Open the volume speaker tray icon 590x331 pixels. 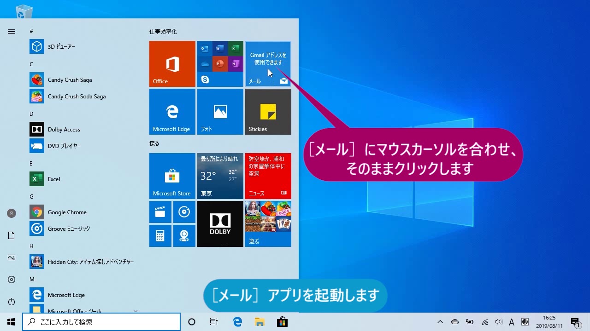click(x=498, y=322)
